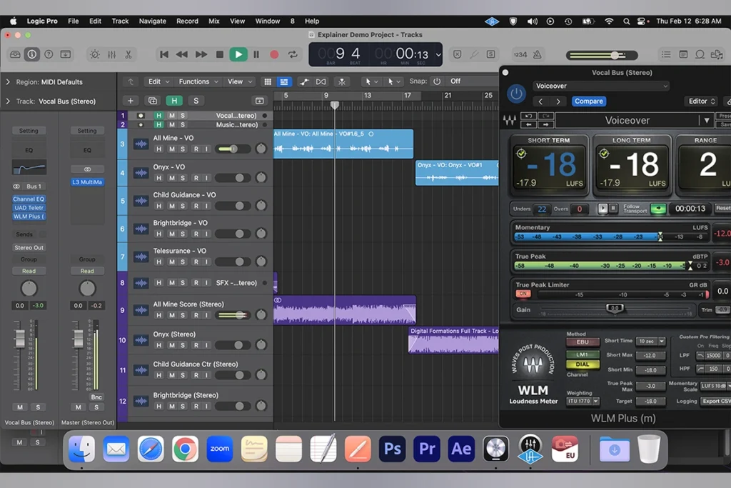This screenshot has height=488, width=731.
Task: Go to next plugin preset arrow
Action: tap(558, 101)
